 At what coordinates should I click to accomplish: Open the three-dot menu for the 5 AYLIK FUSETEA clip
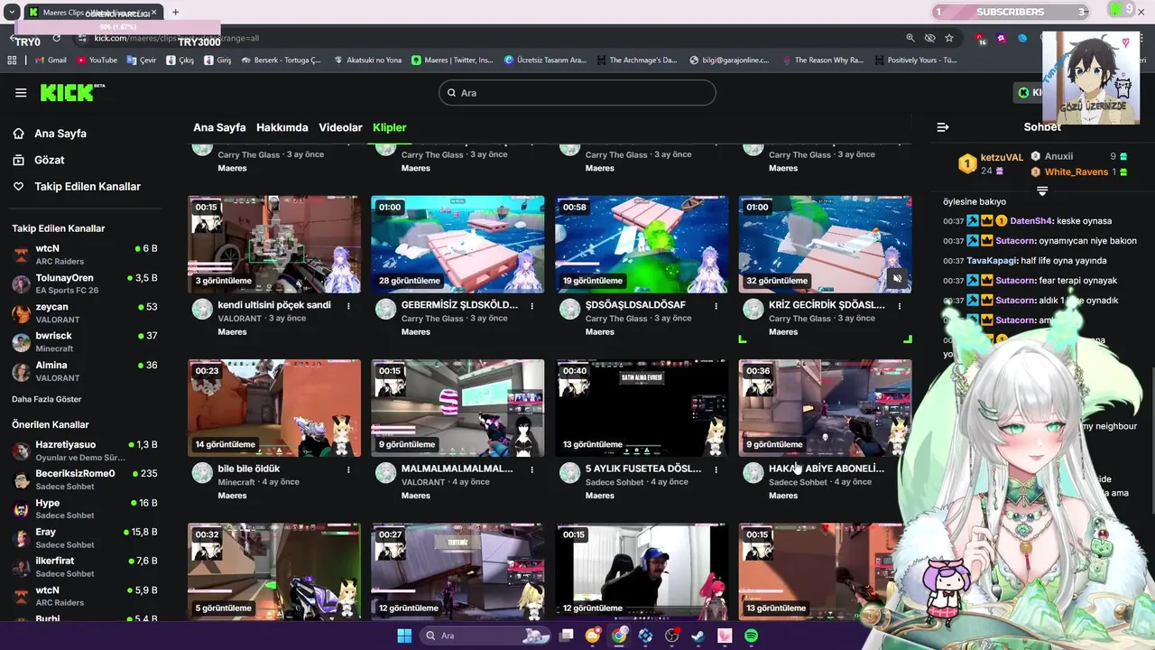click(x=716, y=469)
